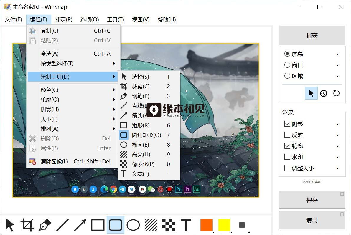Click the orange color swatch
This screenshot has height=235, width=351.
[x=206, y=225]
